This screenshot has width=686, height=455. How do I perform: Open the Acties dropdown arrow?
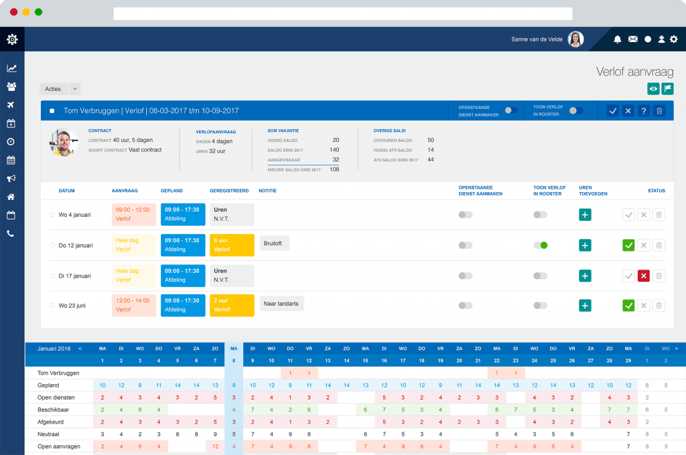click(x=75, y=89)
